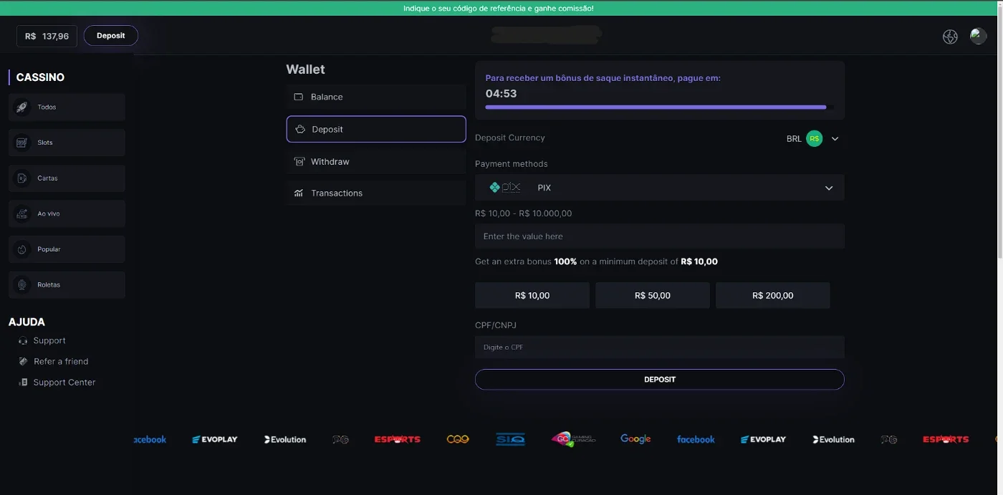Click the globe language icon
This screenshot has width=1003, height=495.
click(x=950, y=37)
